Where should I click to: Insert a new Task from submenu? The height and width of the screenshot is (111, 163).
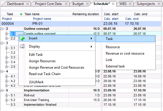click(x=125, y=39)
